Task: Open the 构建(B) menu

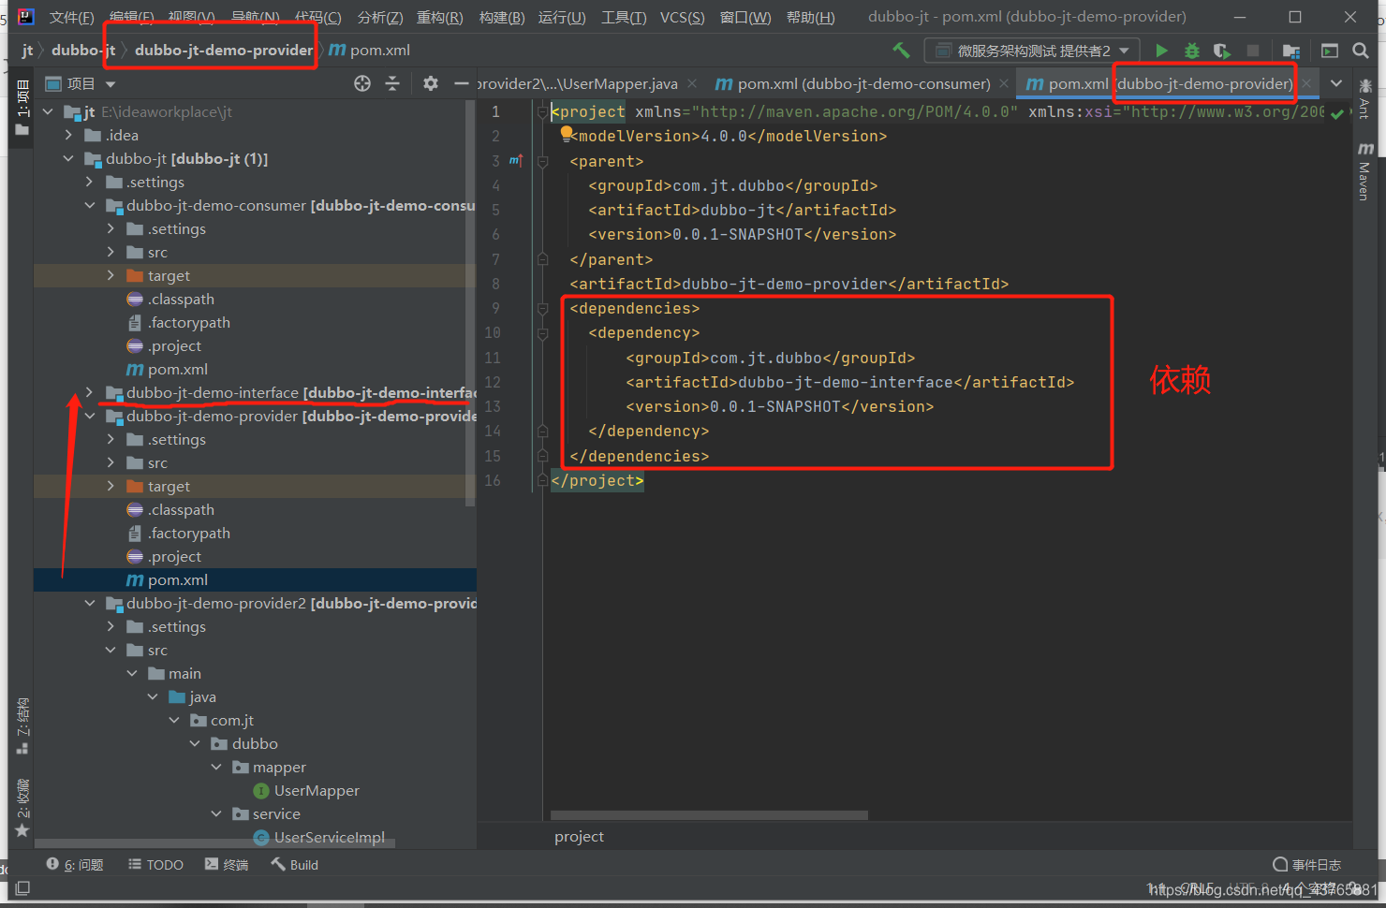Action: (502, 18)
